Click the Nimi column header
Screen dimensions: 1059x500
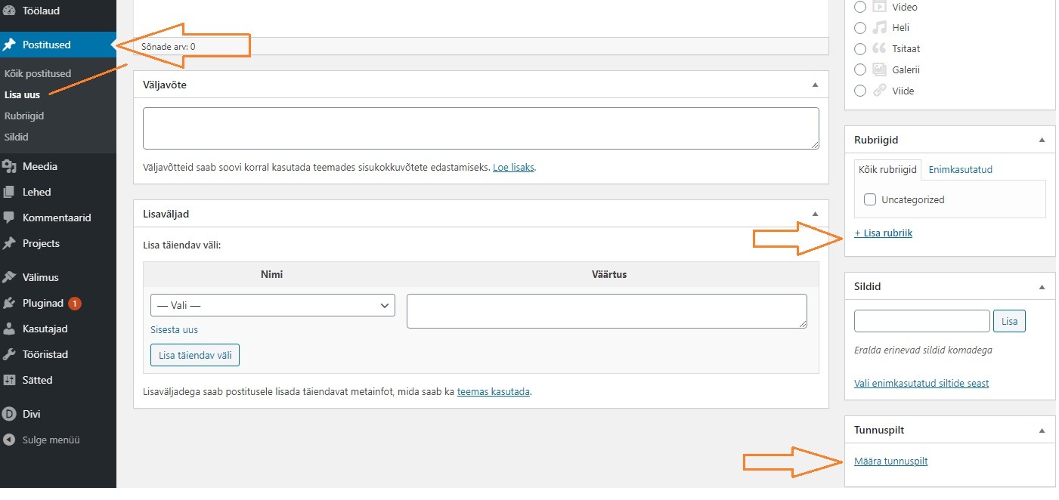[x=272, y=274]
